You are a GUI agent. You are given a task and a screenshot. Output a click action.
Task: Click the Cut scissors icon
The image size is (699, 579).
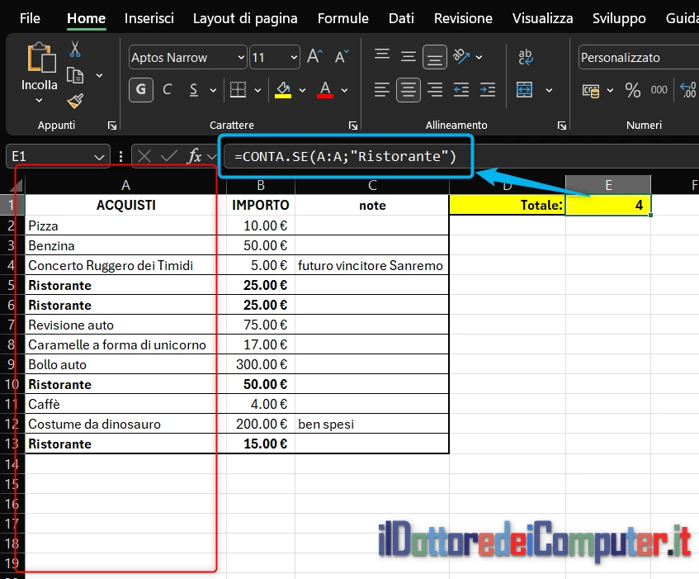75,49
